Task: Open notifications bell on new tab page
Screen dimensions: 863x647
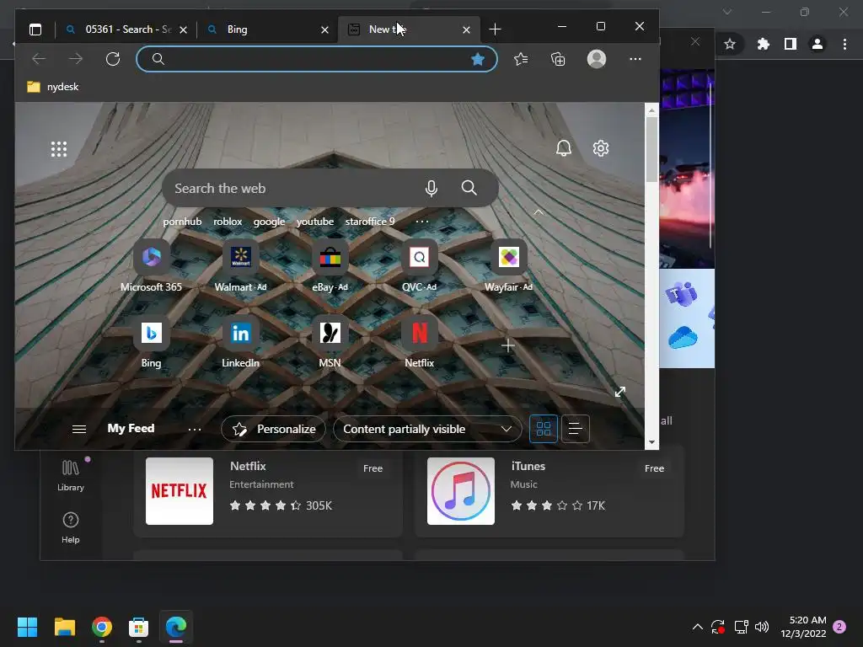Action: (564, 148)
